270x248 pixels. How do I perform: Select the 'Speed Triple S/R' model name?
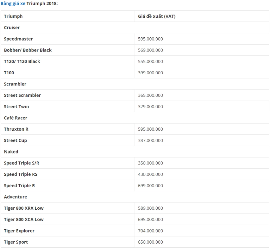tap(21, 163)
